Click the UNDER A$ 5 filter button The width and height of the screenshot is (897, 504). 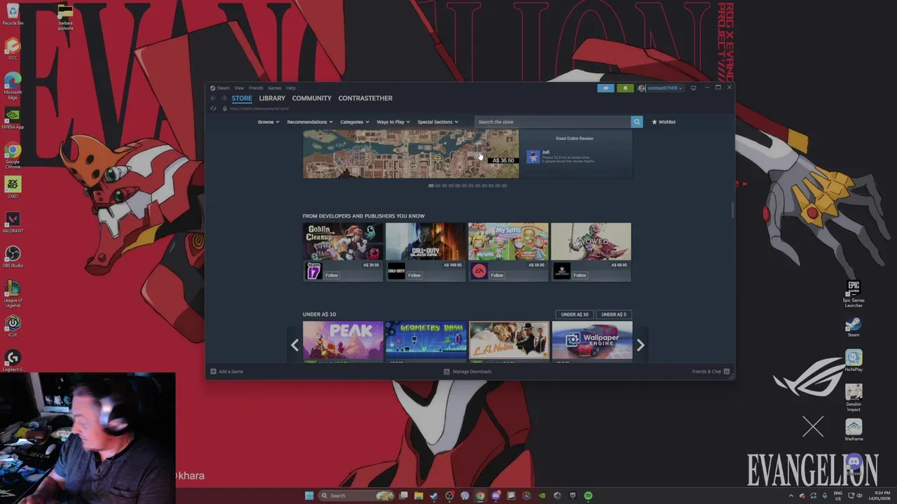[x=614, y=314]
